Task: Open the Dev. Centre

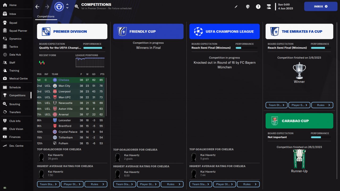Action: pos(16,146)
